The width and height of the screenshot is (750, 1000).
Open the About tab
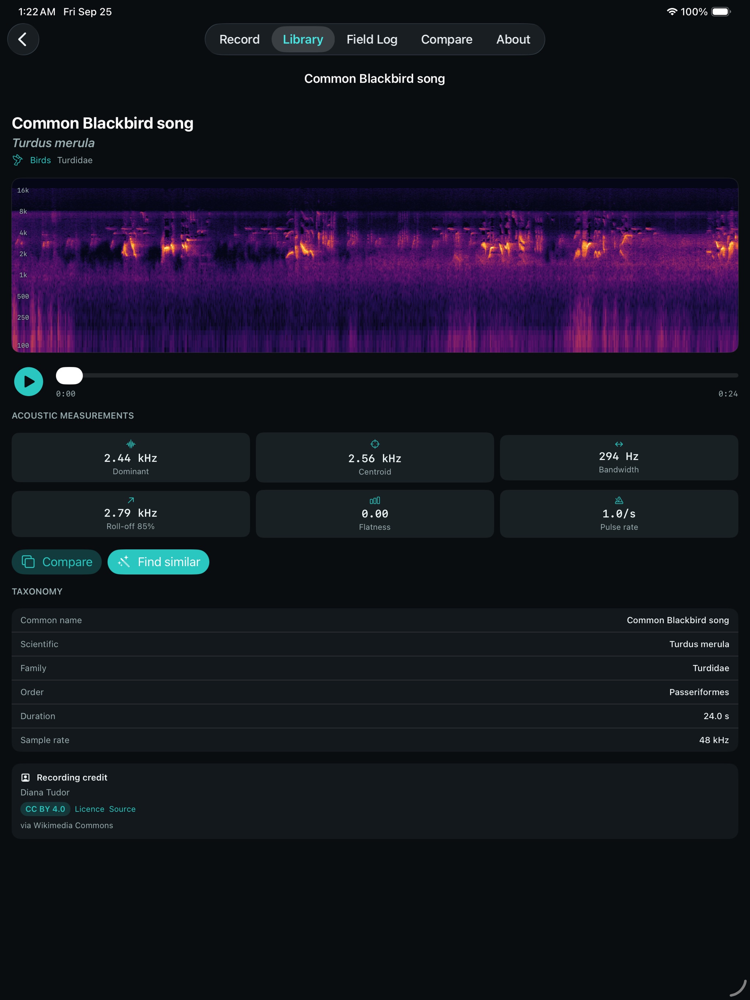pos(513,39)
